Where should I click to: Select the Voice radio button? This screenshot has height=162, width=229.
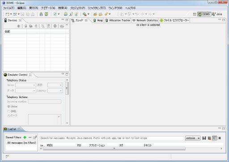pyautogui.click(x=8, y=107)
